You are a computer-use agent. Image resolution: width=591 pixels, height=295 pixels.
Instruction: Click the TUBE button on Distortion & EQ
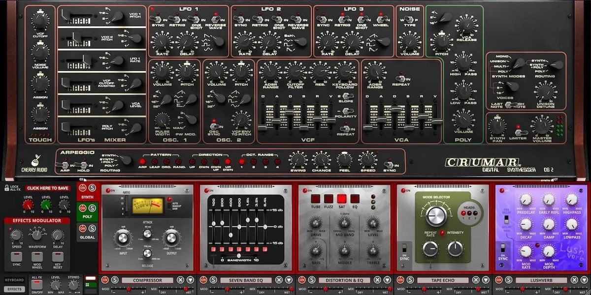pos(315,198)
